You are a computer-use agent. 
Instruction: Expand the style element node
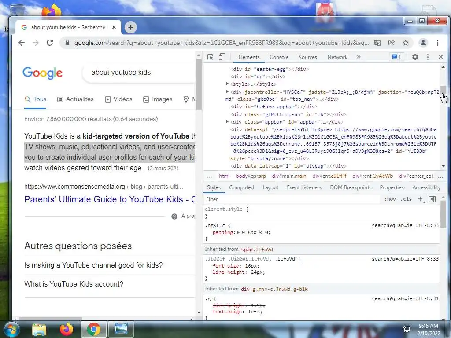pos(227,84)
